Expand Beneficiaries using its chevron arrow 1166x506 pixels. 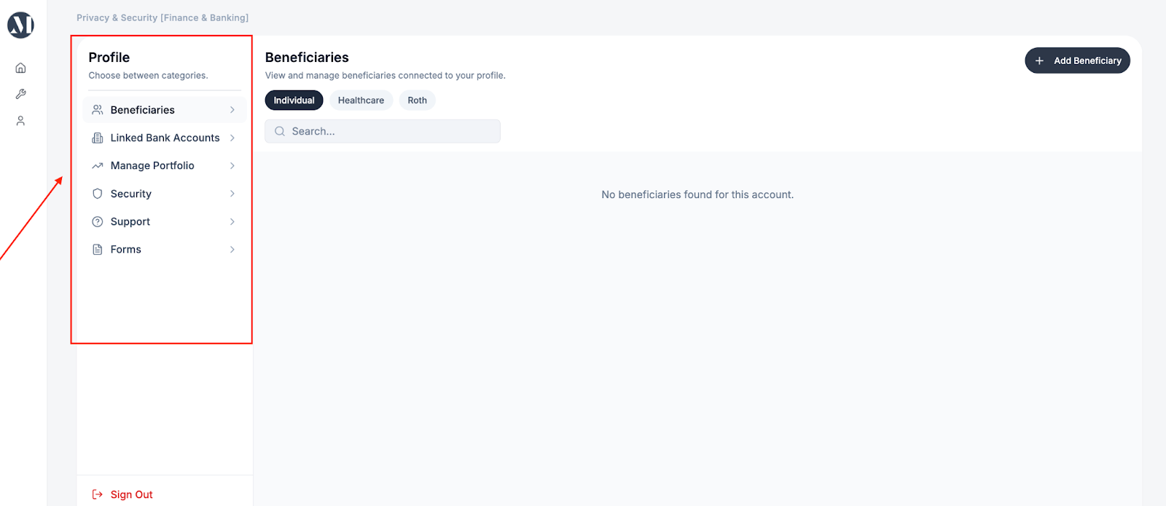coord(232,110)
